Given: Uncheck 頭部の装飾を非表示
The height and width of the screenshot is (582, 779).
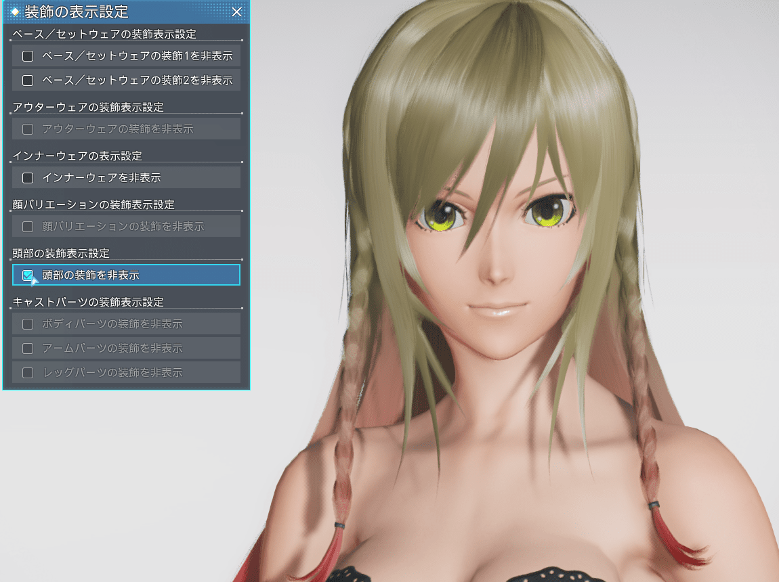Looking at the screenshot, I should [x=27, y=275].
